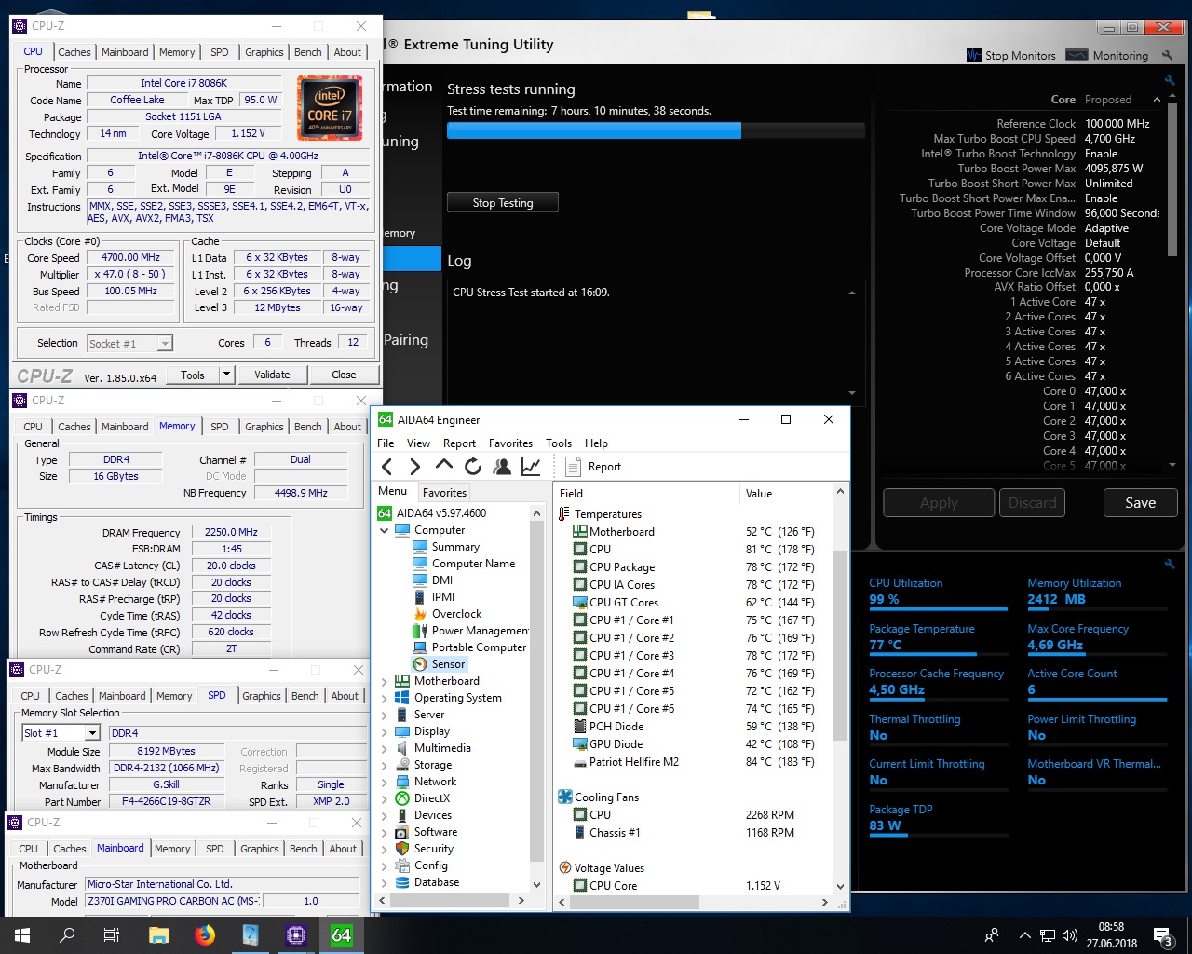Open File menu in AIDA64
The width and height of the screenshot is (1192, 954).
(386, 443)
